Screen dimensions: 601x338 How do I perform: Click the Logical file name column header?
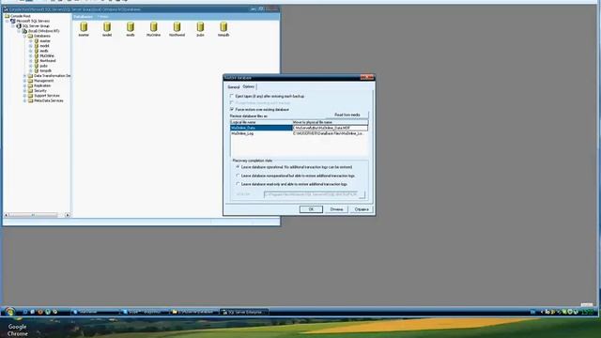(x=261, y=122)
